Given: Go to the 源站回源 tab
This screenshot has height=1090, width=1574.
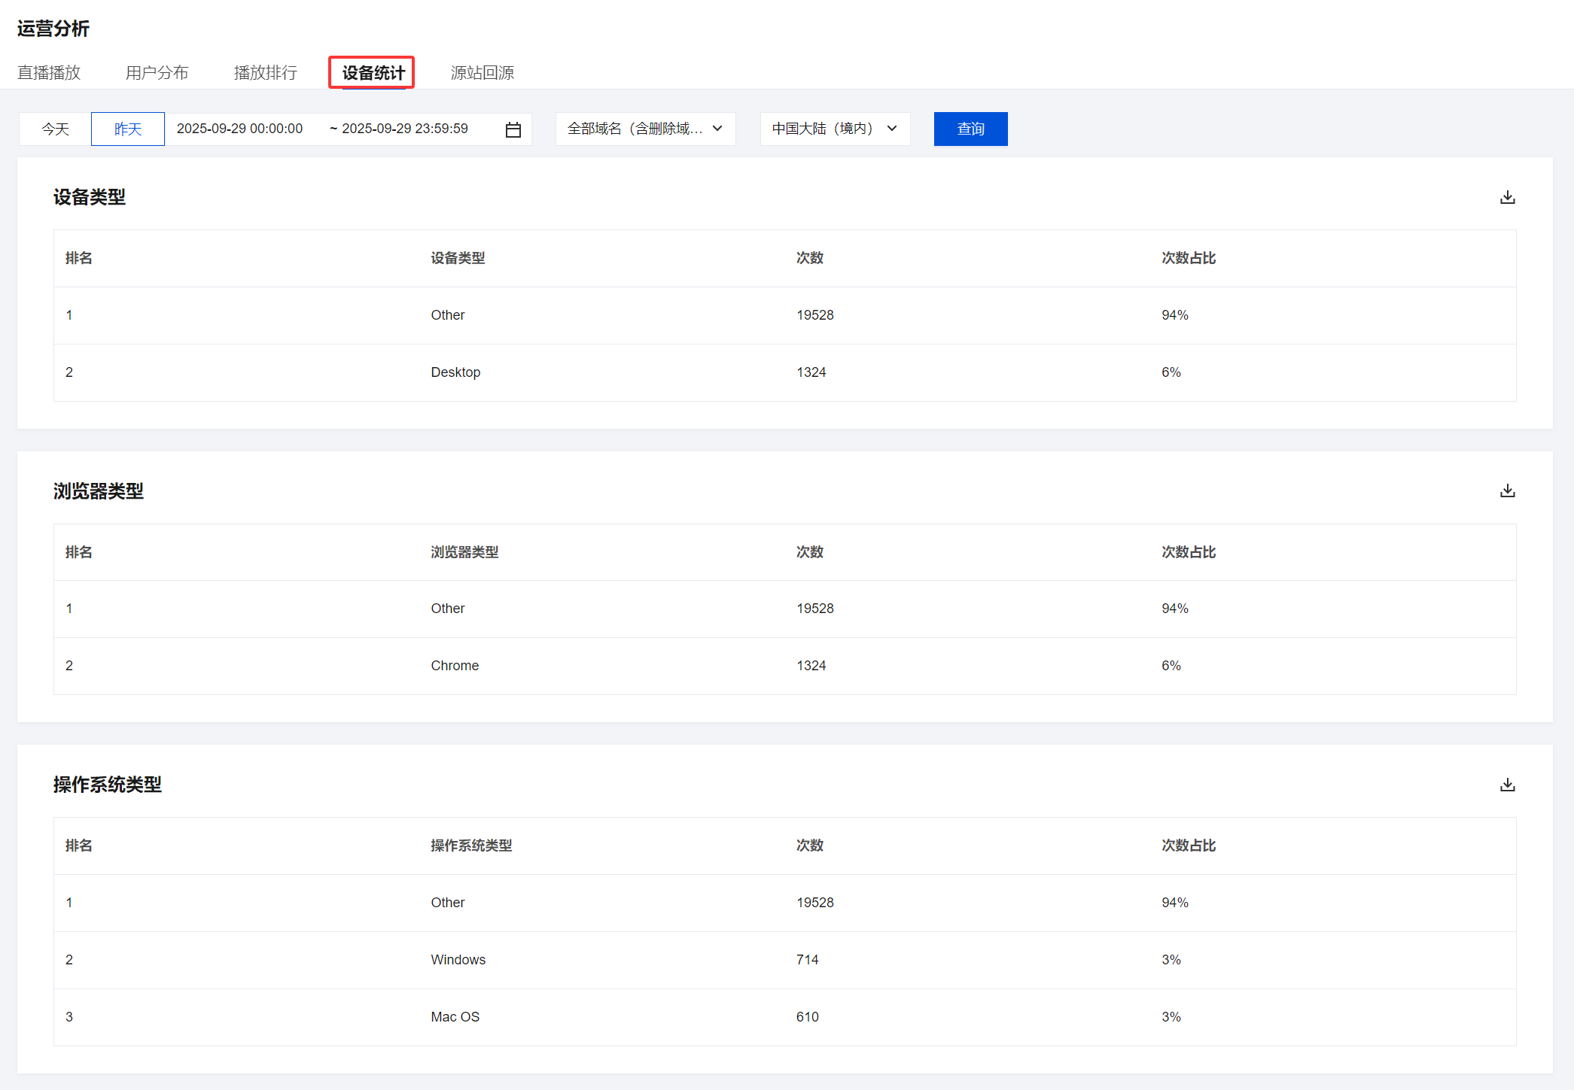Looking at the screenshot, I should 483,73.
